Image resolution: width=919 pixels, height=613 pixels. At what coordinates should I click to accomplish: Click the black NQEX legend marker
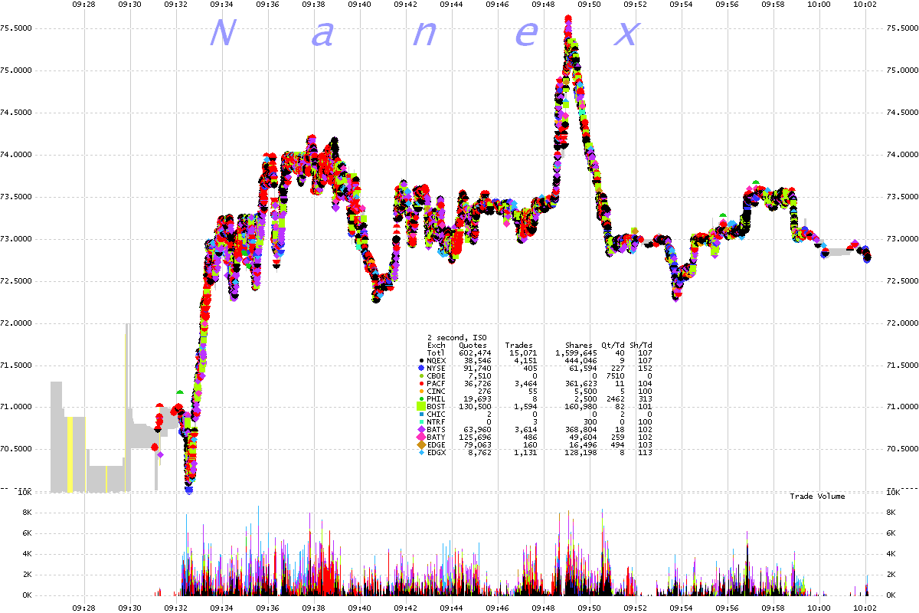click(x=420, y=361)
